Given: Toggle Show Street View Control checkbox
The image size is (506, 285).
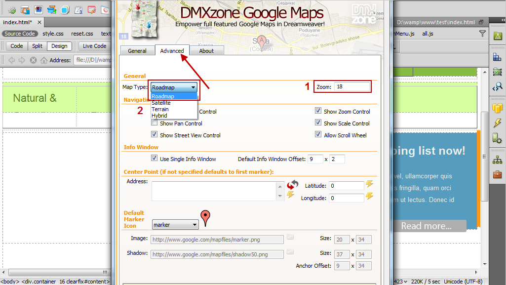Looking at the screenshot, I should coord(154,134).
